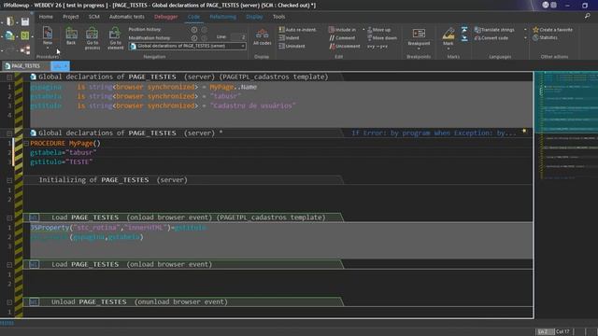
Task: Go to the next mark
Action: [464, 38]
